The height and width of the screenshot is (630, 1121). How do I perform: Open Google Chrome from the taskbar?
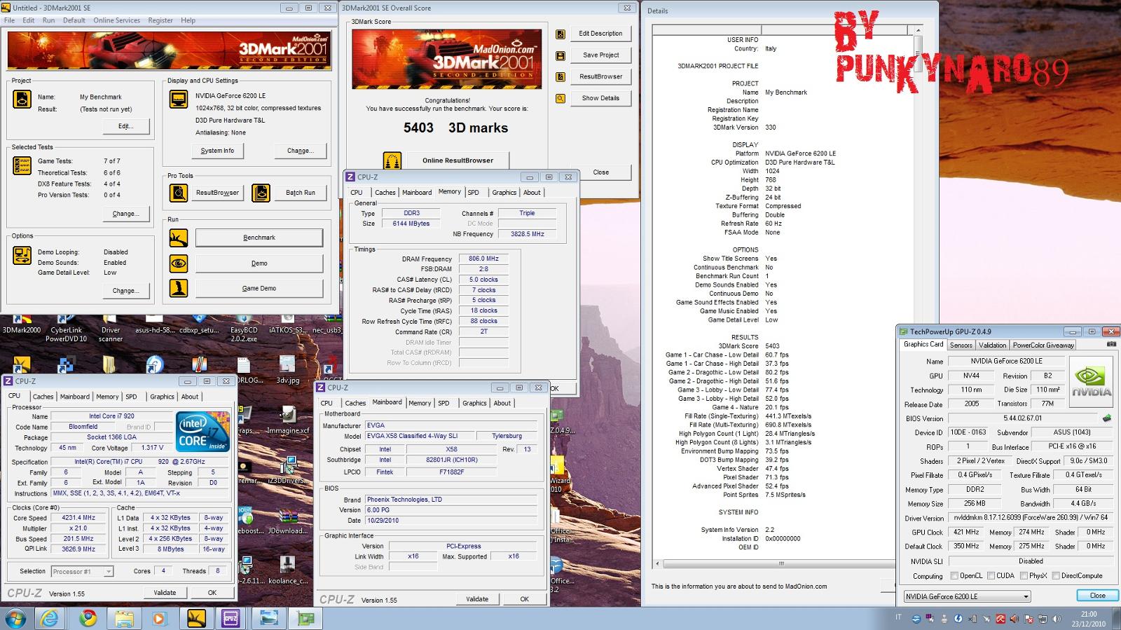(x=88, y=618)
